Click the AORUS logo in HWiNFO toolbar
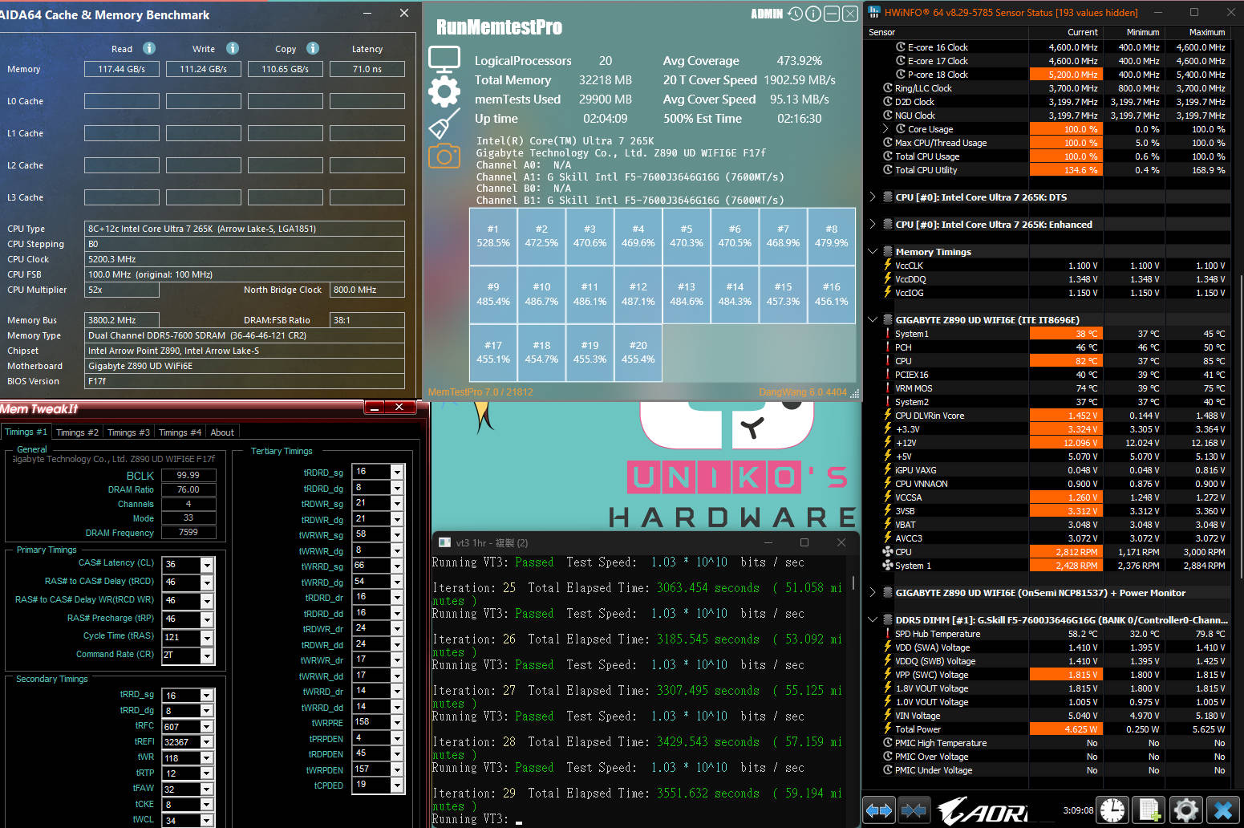The width and height of the screenshot is (1244, 828). 983,811
